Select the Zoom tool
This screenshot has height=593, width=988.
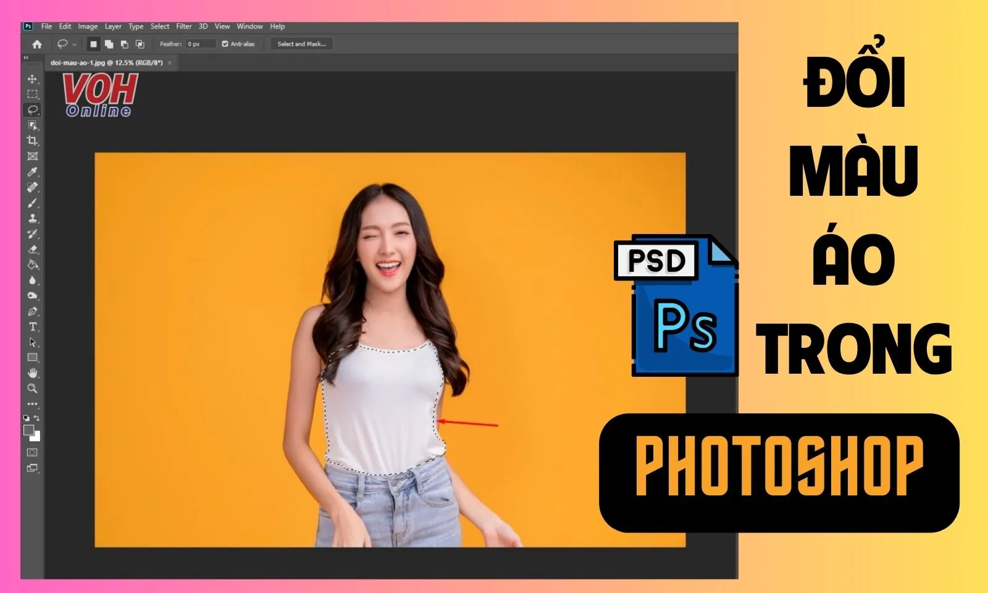click(x=32, y=389)
